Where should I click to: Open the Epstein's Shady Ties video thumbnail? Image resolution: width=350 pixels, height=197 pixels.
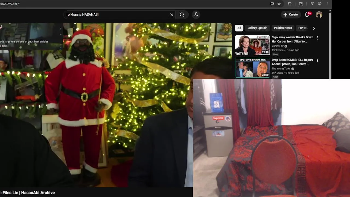coord(252,68)
